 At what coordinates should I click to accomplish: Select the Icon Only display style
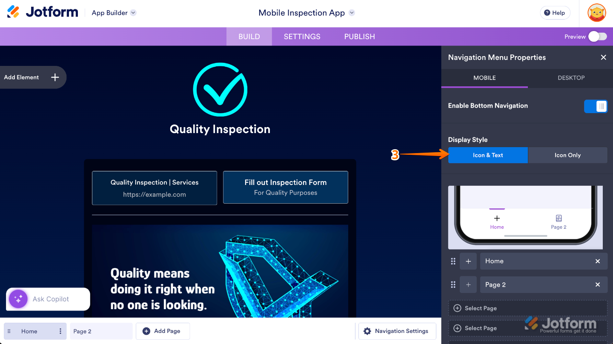pyautogui.click(x=567, y=155)
